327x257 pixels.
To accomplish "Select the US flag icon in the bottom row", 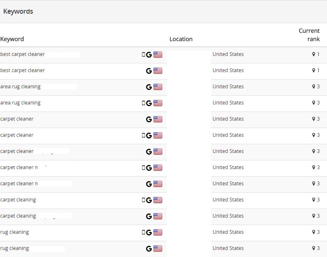I will click(x=158, y=249).
